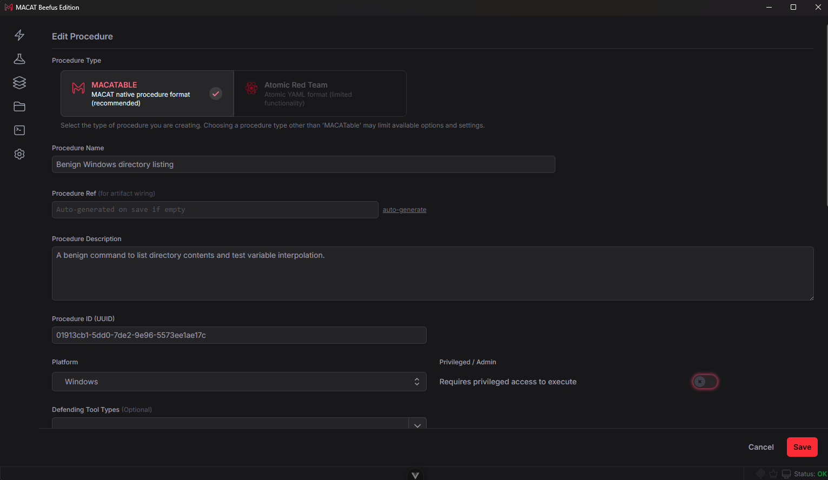
Task: Select the MACATABLE procedure type
Action: coord(147,94)
